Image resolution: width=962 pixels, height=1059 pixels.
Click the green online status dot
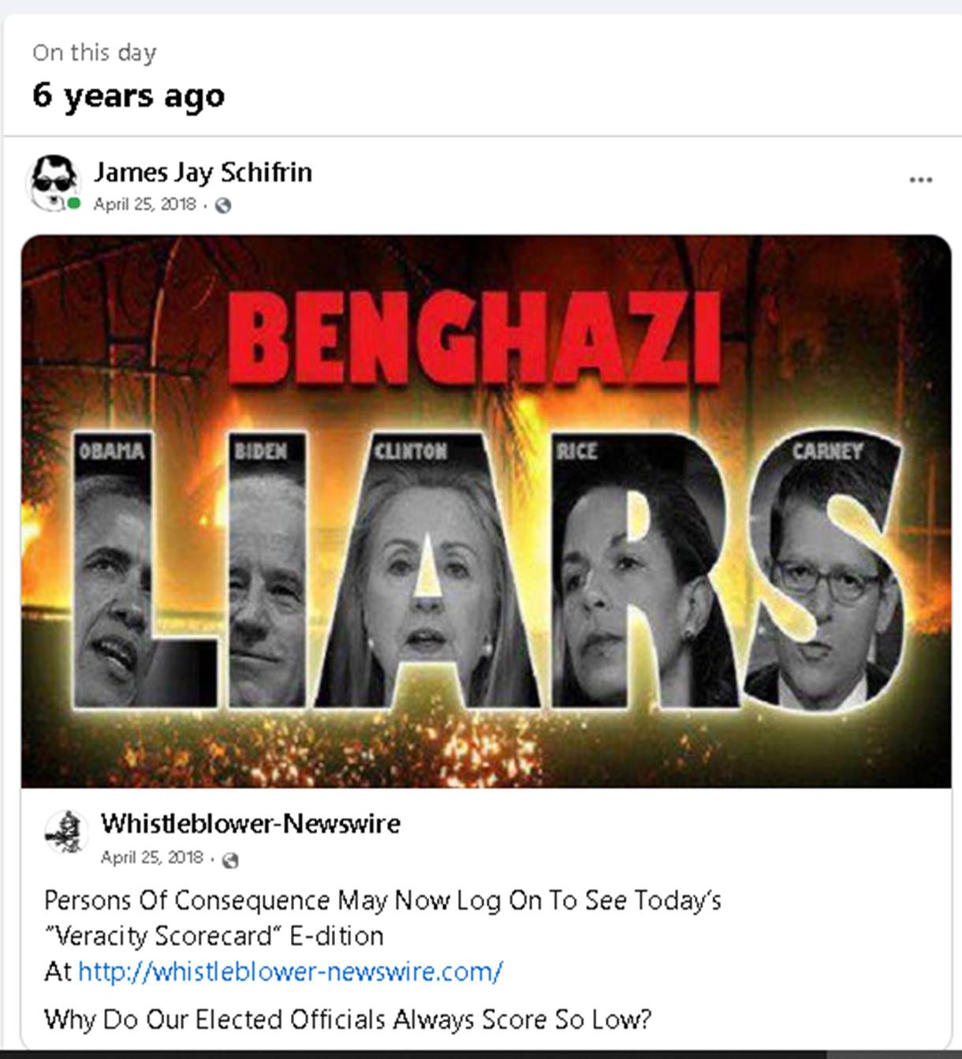[x=74, y=204]
